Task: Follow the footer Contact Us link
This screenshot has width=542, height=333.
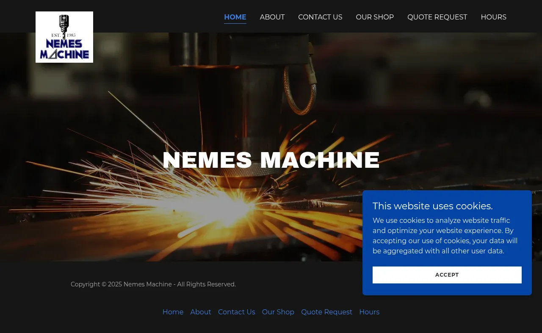Action: pos(236,312)
